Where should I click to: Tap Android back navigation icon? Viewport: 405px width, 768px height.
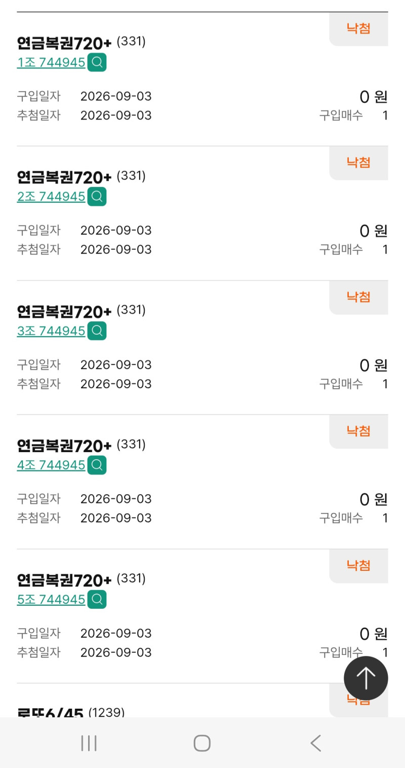click(x=315, y=744)
